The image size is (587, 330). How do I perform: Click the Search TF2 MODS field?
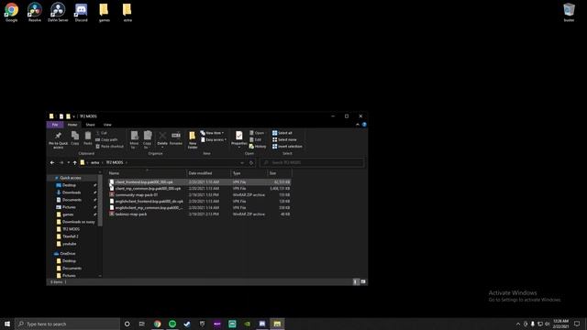tap(312, 162)
